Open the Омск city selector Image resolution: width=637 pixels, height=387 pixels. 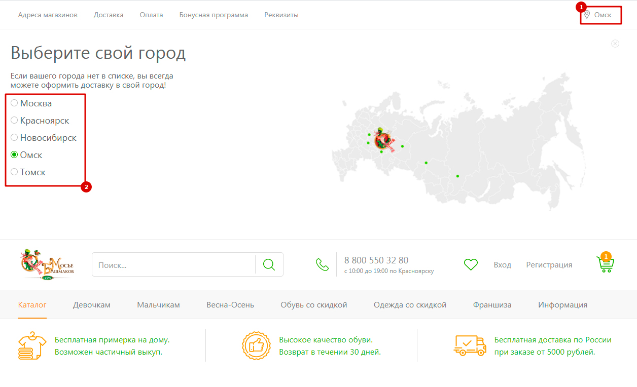(x=602, y=15)
